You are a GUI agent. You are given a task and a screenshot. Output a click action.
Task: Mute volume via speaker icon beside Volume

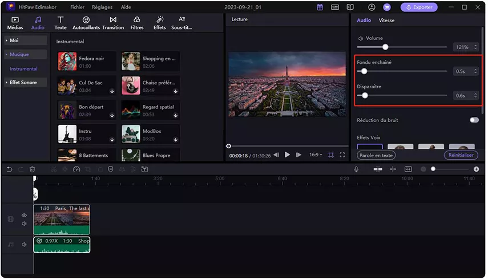pos(360,38)
